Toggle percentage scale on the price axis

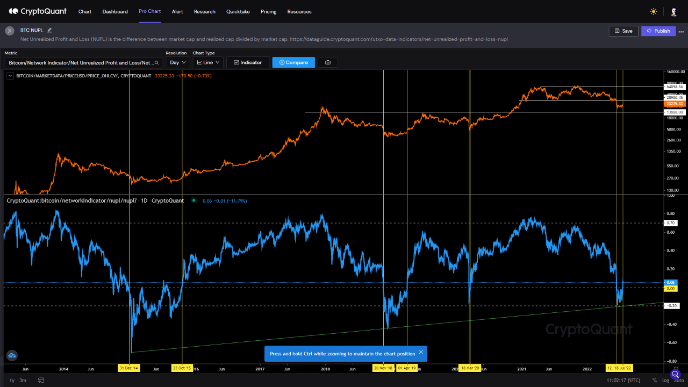654,380
